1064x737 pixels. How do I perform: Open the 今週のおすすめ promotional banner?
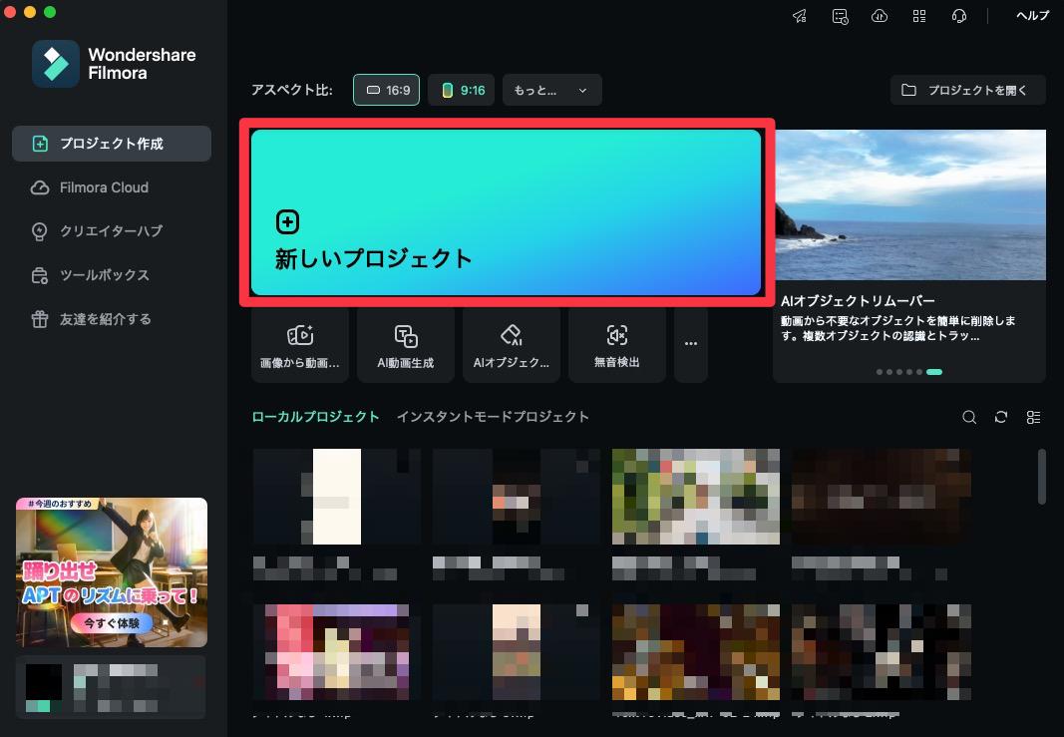click(x=112, y=572)
